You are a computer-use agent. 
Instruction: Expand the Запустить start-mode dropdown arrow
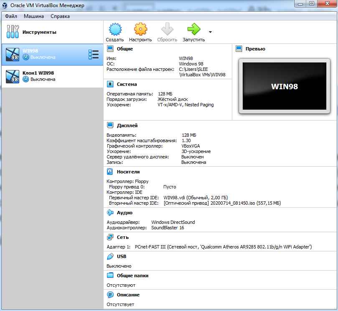click(210, 32)
